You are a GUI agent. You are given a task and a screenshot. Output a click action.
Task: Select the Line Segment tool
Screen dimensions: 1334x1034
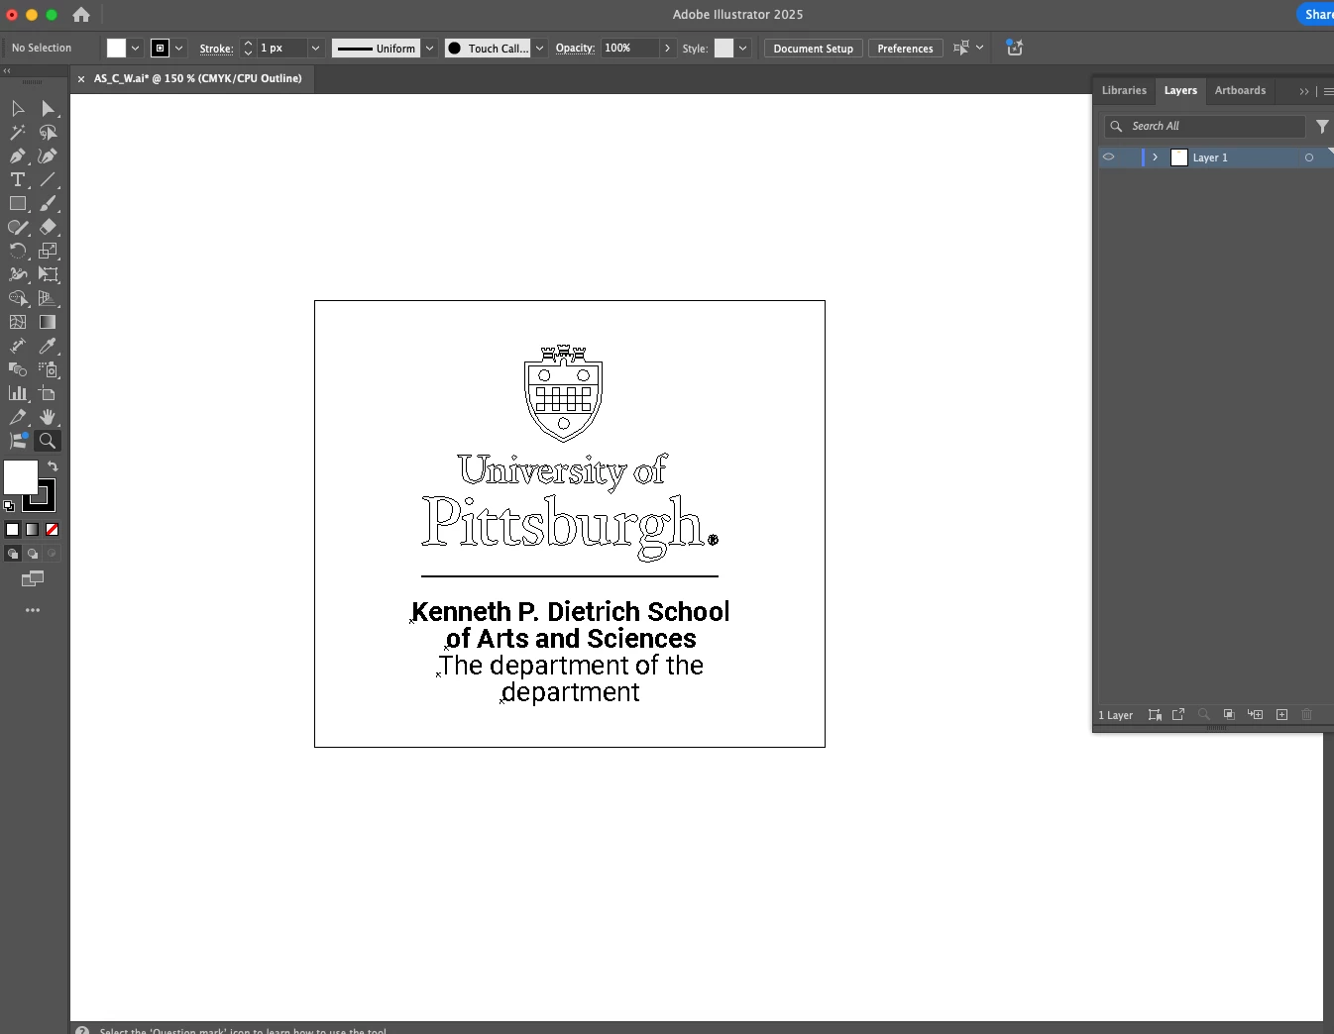click(x=48, y=179)
